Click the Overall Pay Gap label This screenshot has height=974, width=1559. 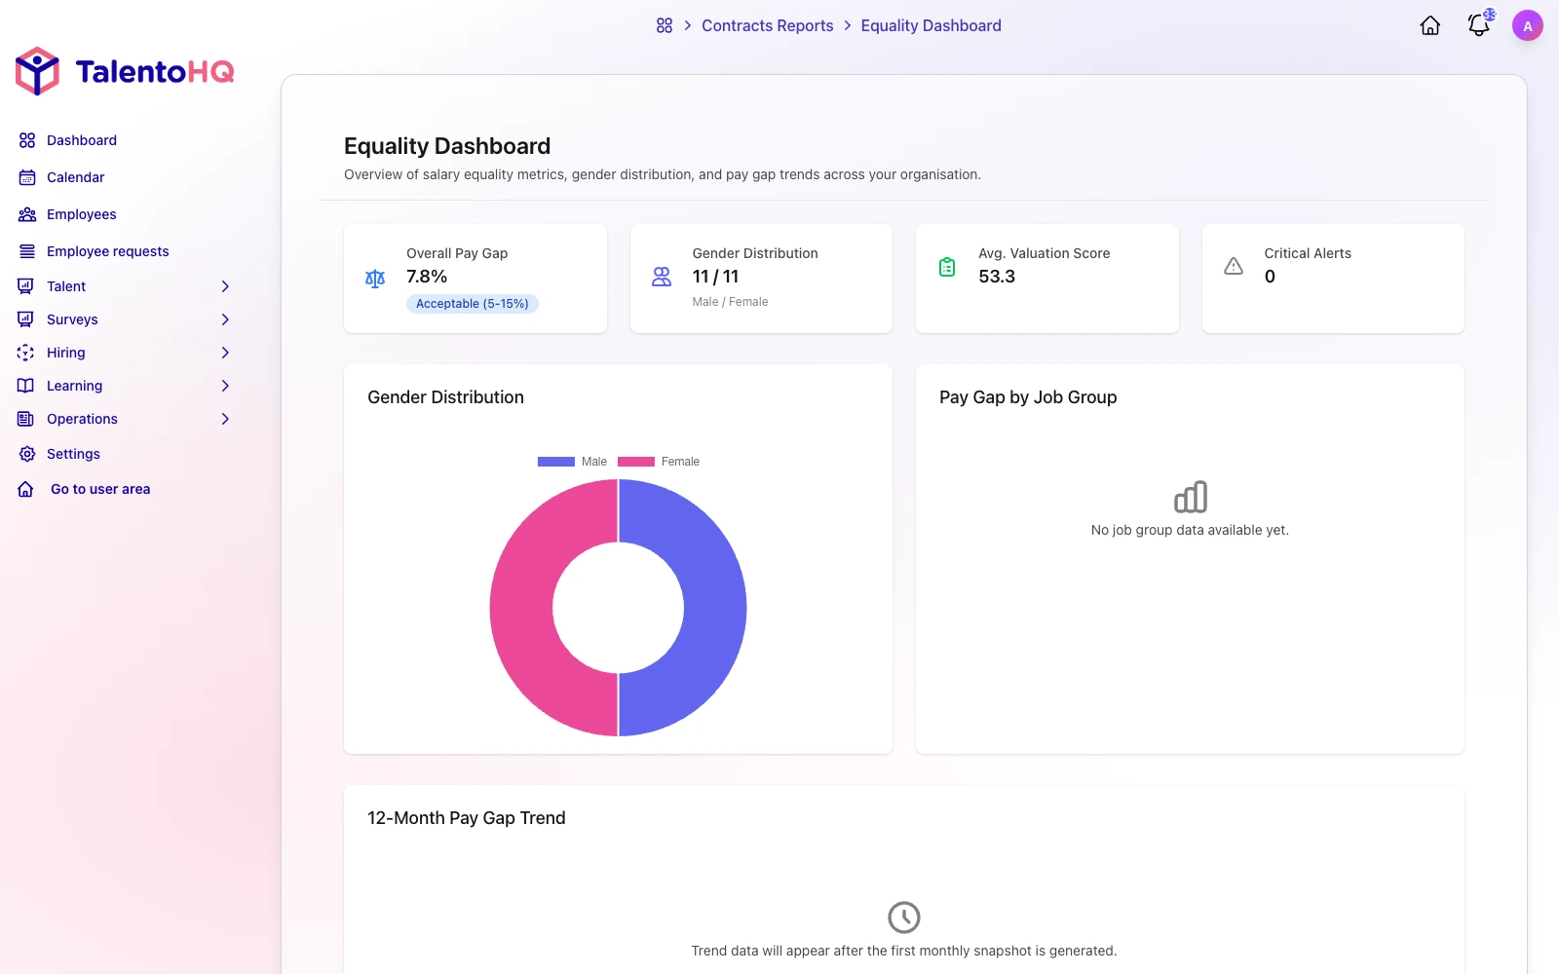(457, 253)
